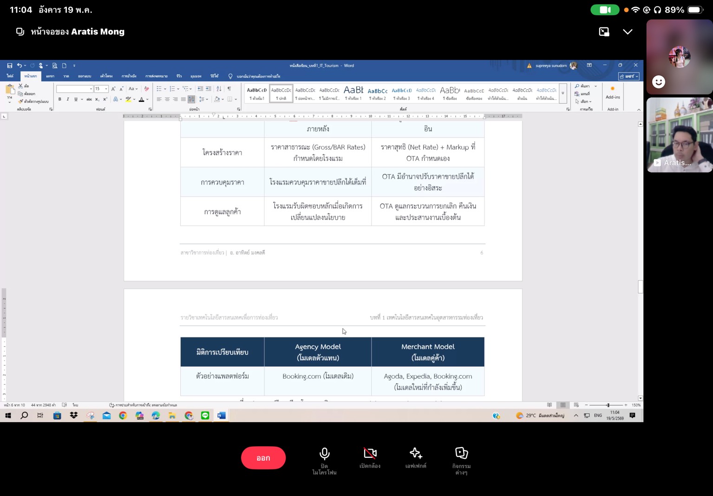Click the subscript x₂ icon
The height and width of the screenshot is (496, 713).
(97, 99)
